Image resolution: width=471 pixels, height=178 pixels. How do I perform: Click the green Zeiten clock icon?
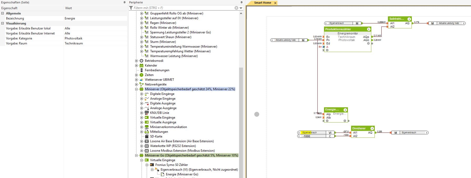pyautogui.click(x=141, y=75)
